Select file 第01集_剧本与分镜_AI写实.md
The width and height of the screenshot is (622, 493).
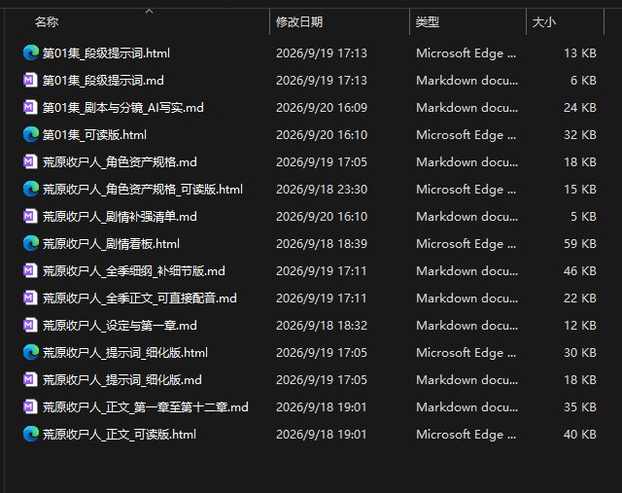pyautogui.click(x=123, y=107)
